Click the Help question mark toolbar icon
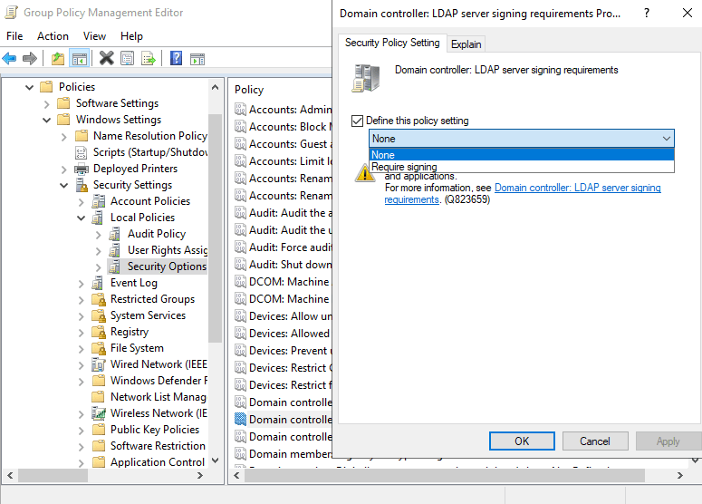Viewport: 702px width, 504px height. 176,58
